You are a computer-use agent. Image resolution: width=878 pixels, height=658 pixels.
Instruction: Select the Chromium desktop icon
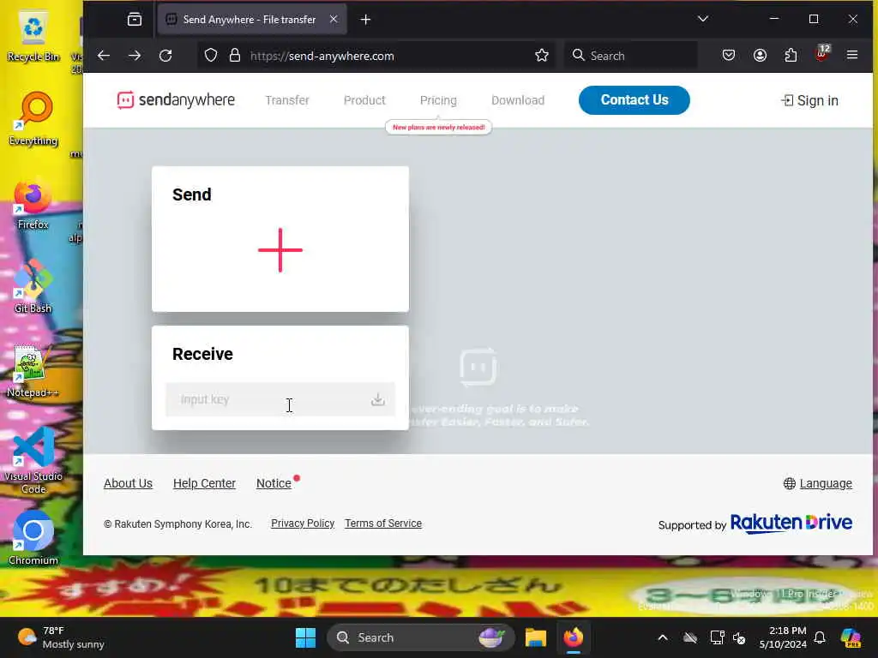pyautogui.click(x=33, y=538)
